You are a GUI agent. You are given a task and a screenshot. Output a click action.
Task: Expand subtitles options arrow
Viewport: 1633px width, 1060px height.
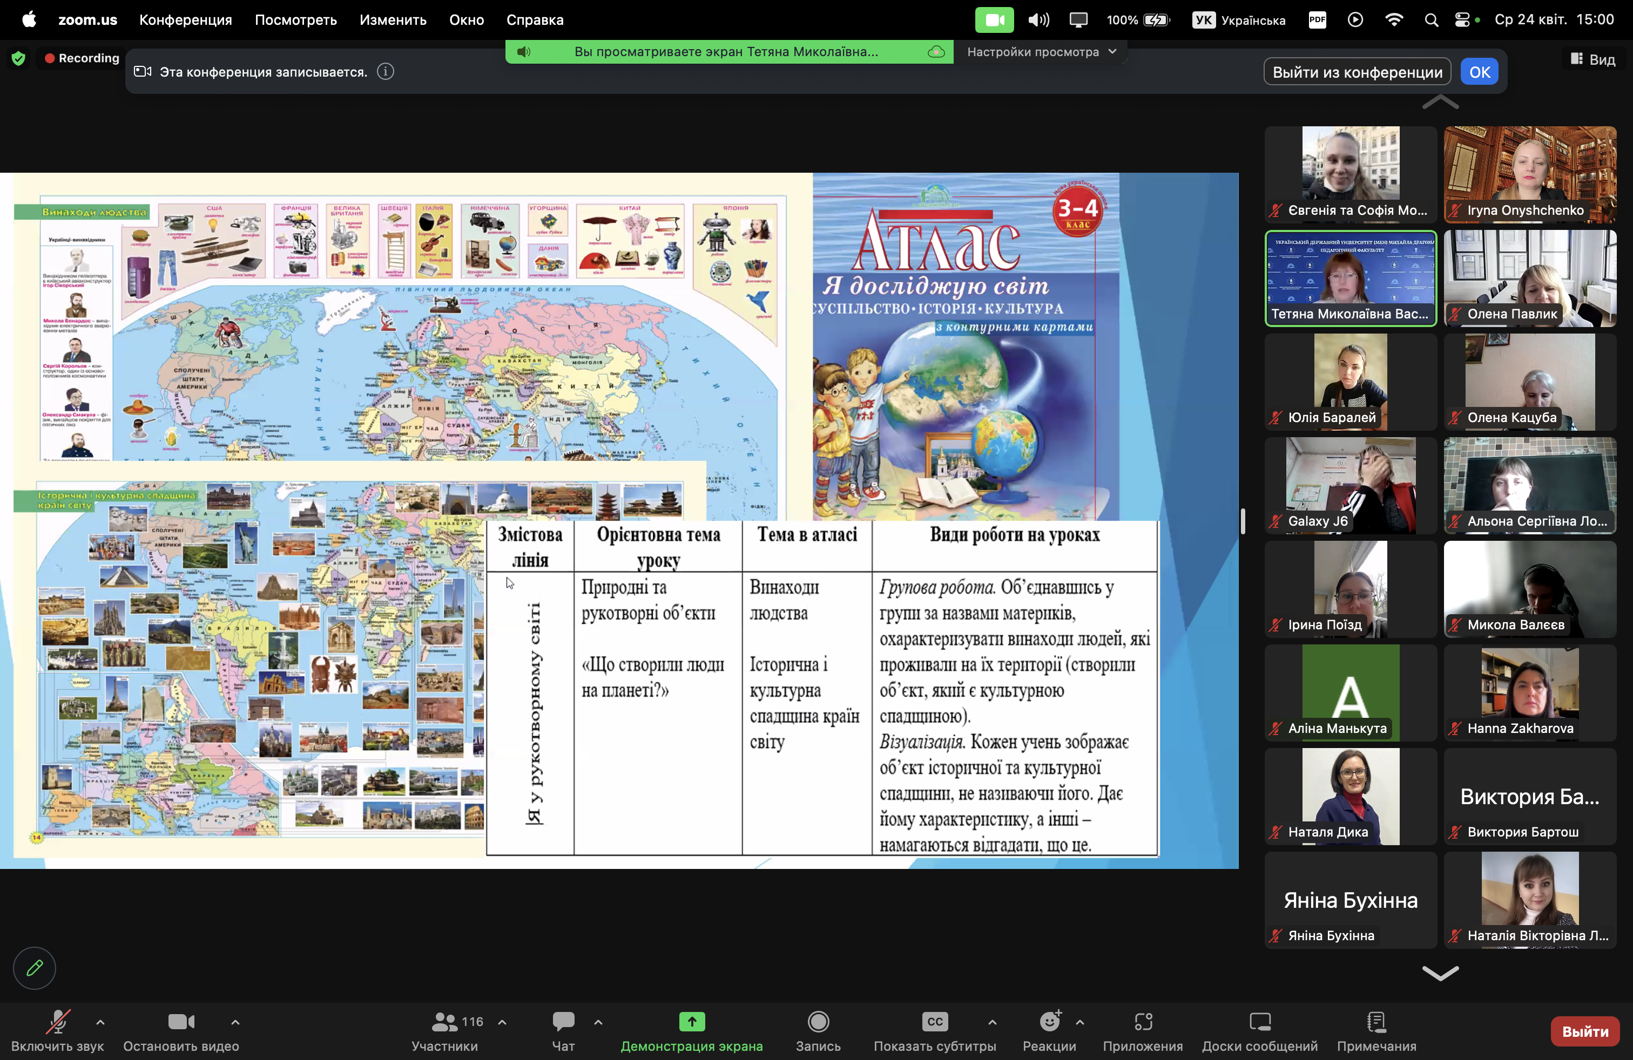click(992, 1022)
